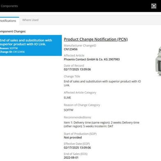Click the 'Affected Article Category' label
Image resolution: width=161 pixels, height=161 pixels.
click(80, 93)
